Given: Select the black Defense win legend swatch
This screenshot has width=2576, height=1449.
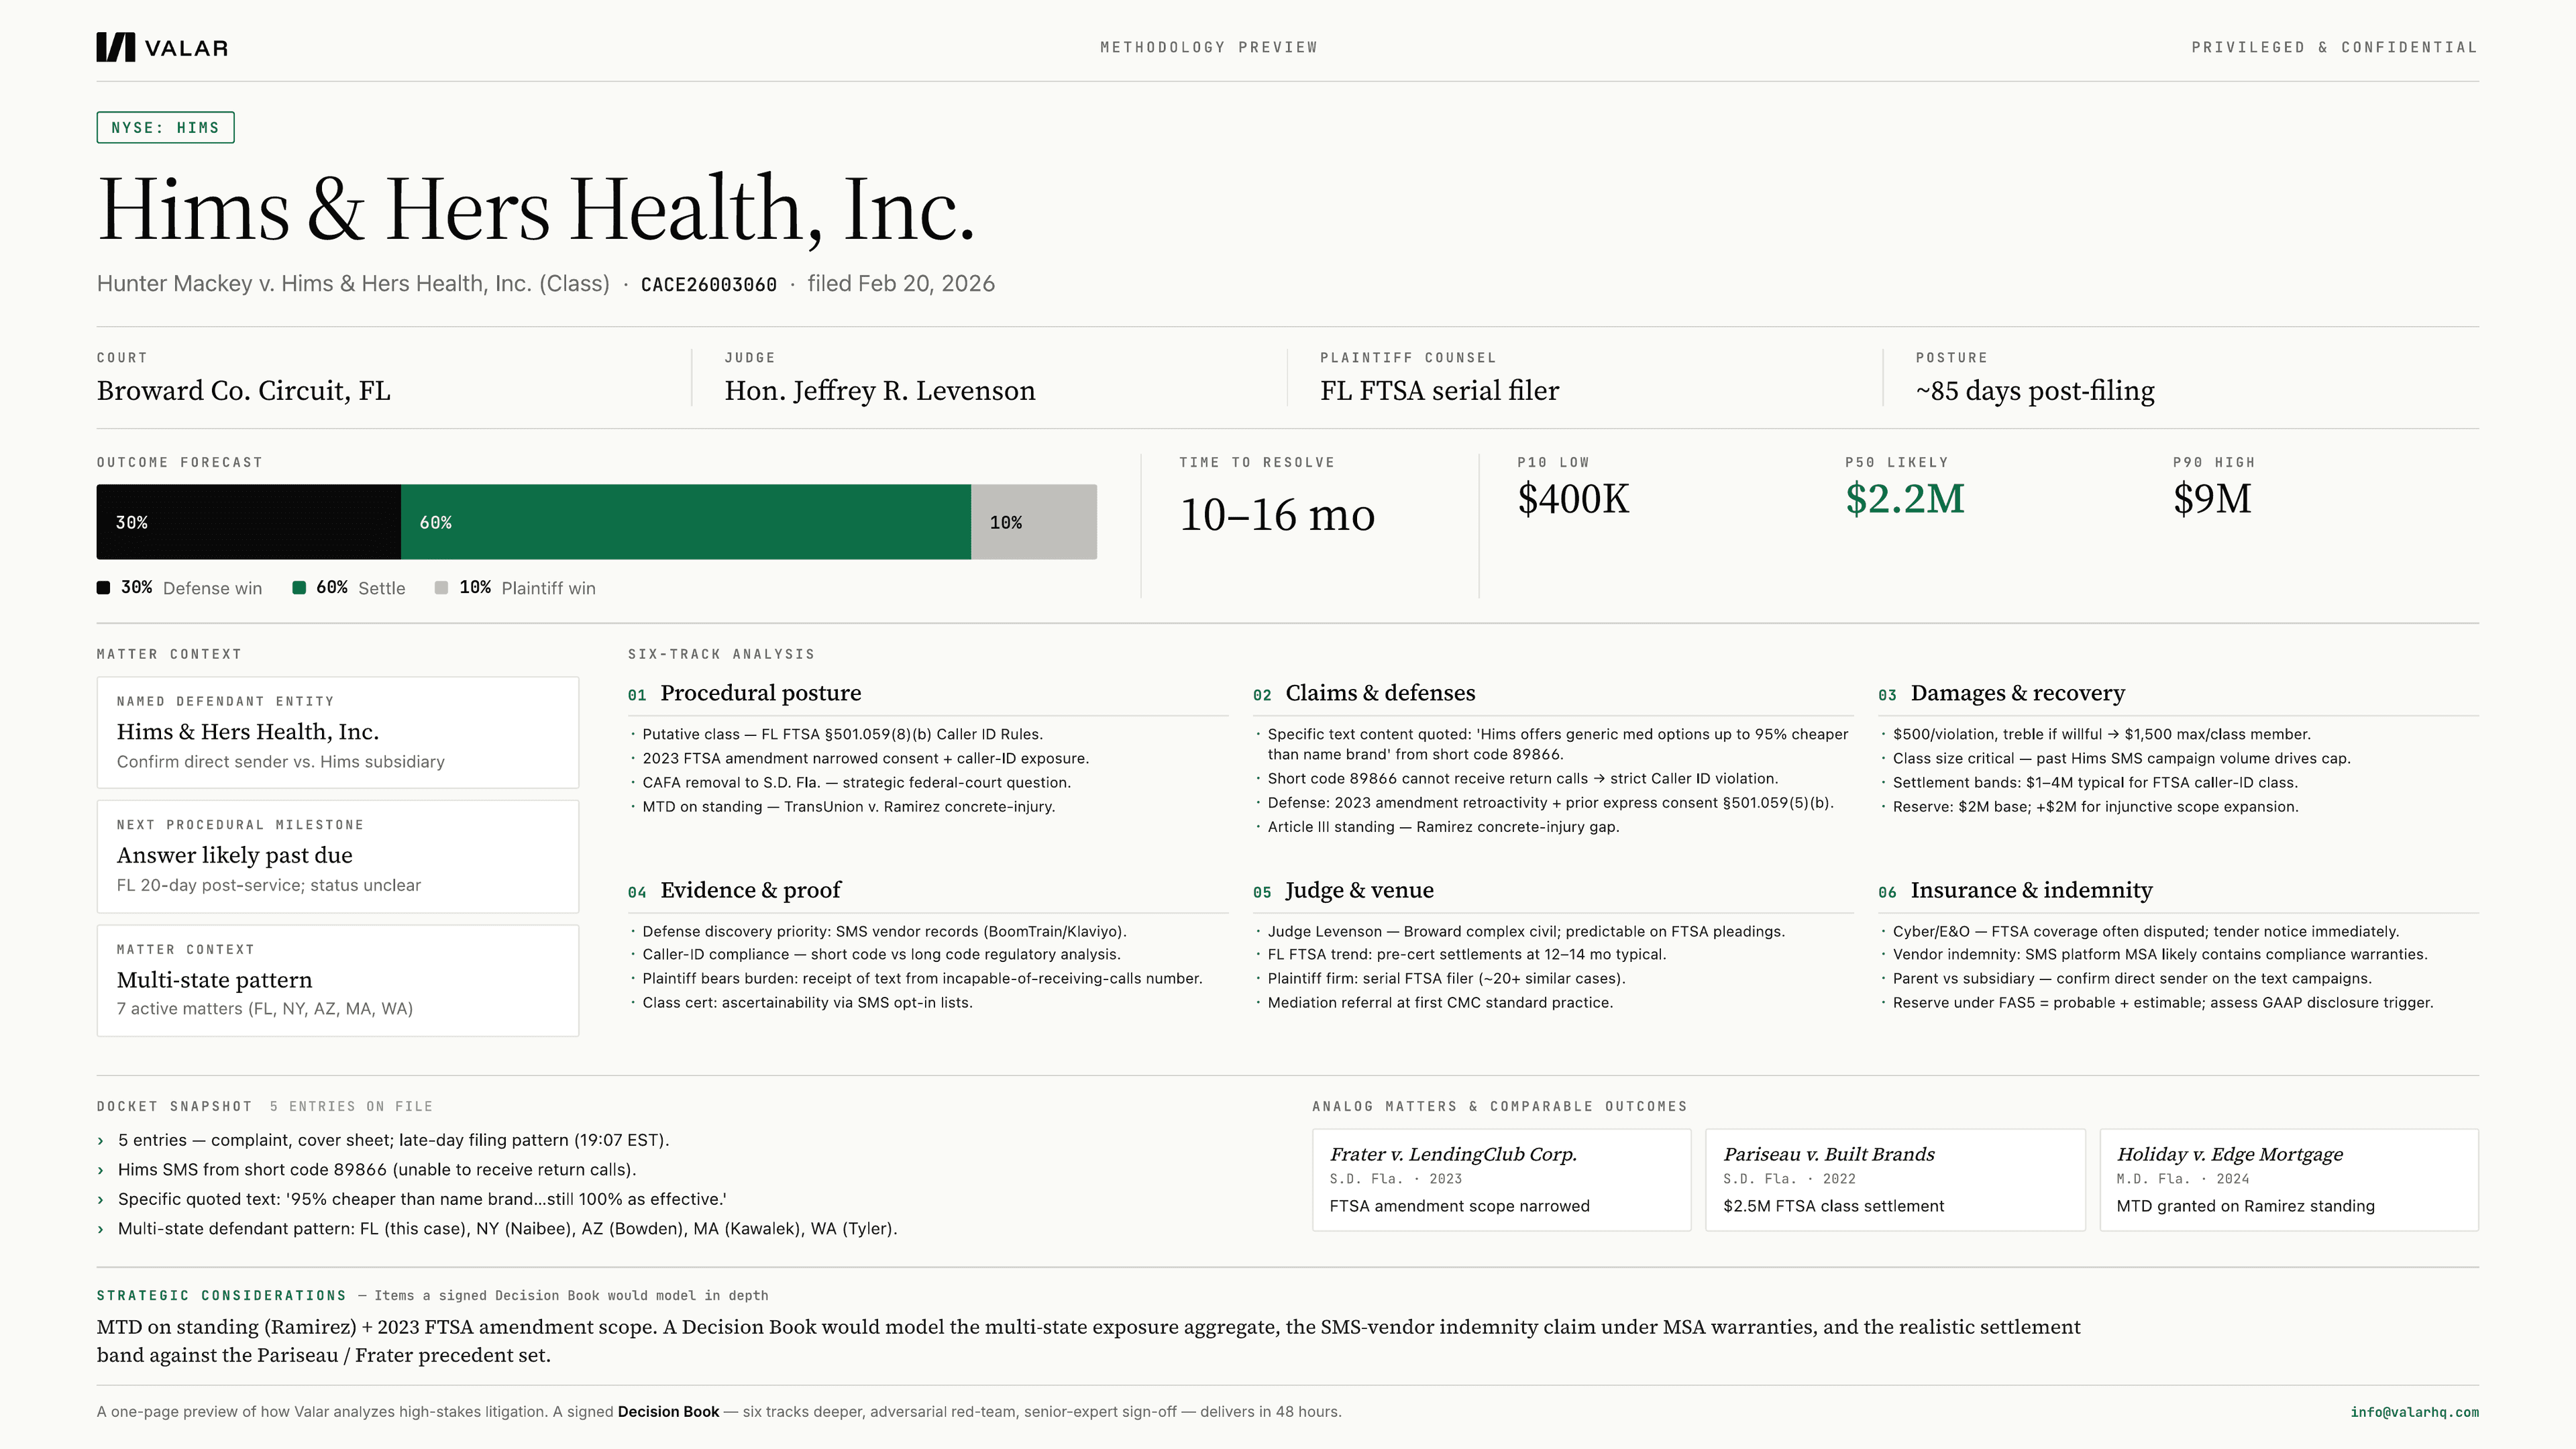Looking at the screenshot, I should click(103, 588).
